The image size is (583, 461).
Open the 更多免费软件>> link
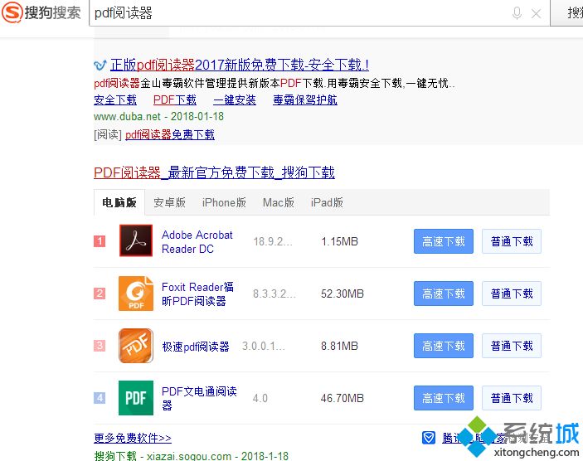(x=133, y=438)
